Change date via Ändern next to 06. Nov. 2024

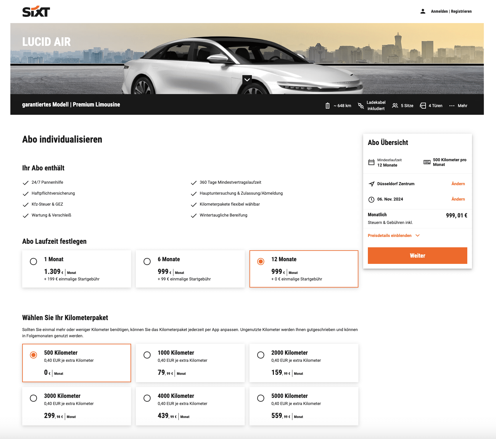[458, 199]
